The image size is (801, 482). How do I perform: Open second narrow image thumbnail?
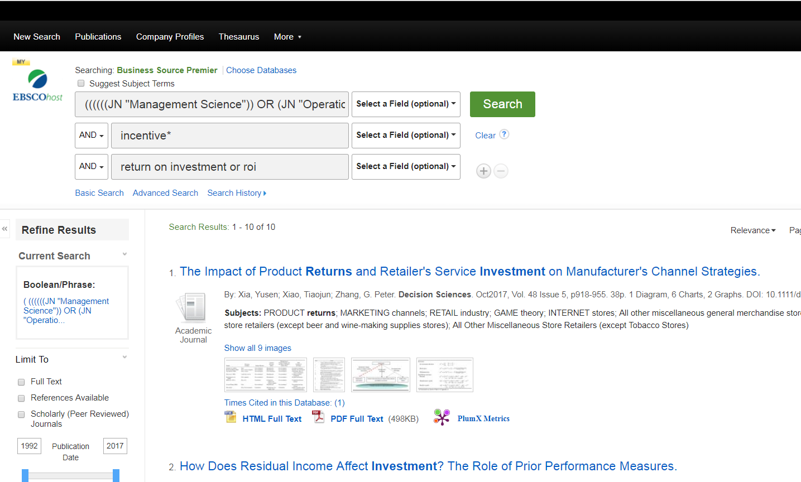click(x=329, y=375)
